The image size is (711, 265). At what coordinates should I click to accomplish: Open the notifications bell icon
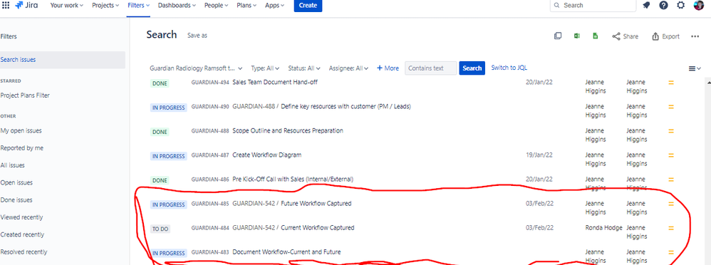coord(646,6)
